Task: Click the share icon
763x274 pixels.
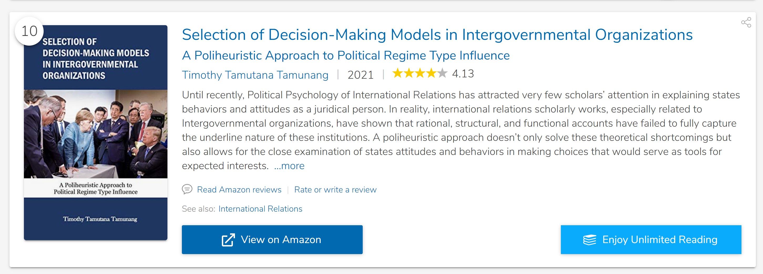Action: tap(746, 23)
